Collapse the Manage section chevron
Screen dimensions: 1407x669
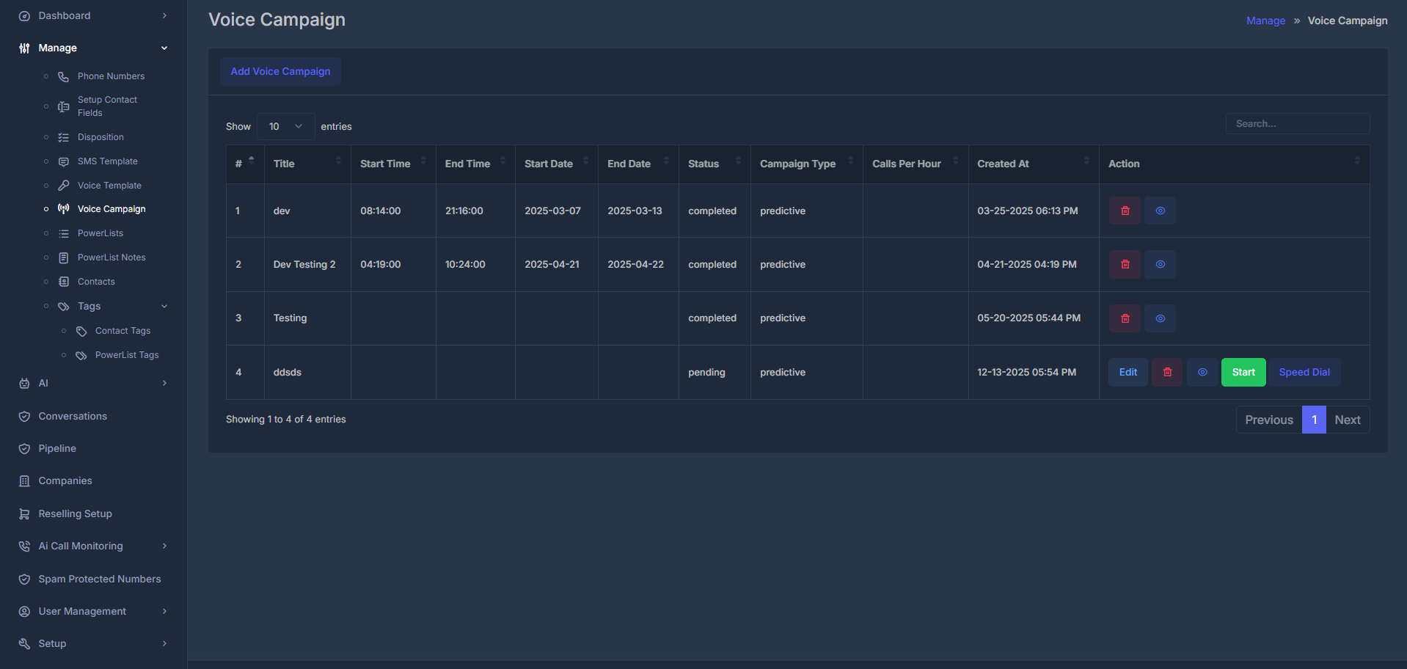click(164, 48)
